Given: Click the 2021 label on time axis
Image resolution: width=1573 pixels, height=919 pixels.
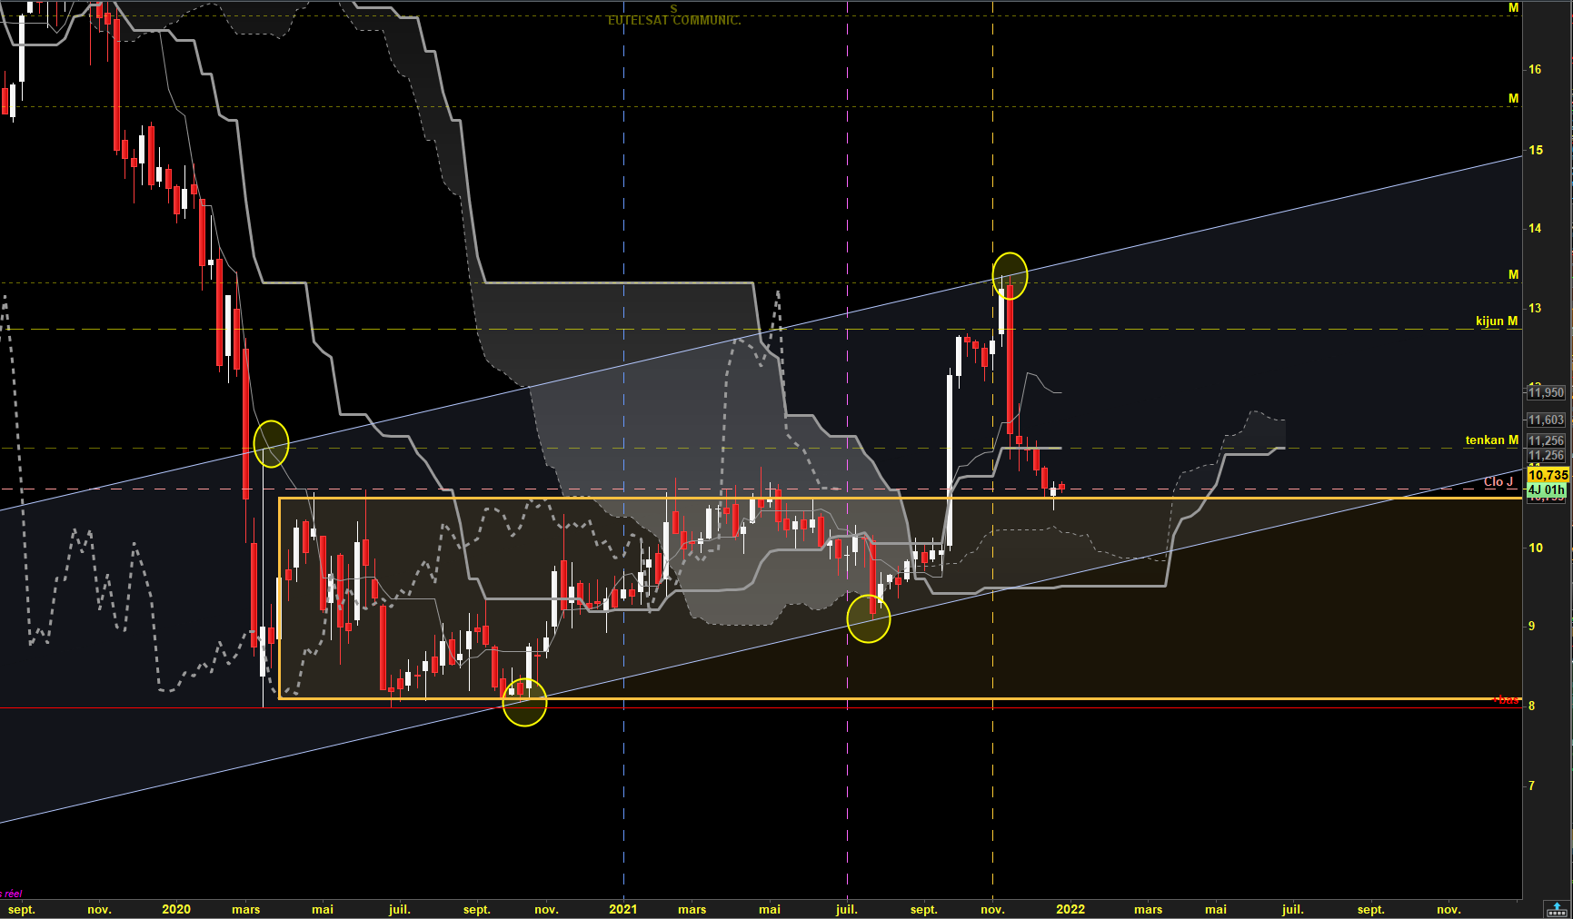Looking at the screenshot, I should pyautogui.click(x=623, y=909).
